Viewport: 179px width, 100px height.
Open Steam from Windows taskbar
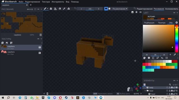pos(66,97)
